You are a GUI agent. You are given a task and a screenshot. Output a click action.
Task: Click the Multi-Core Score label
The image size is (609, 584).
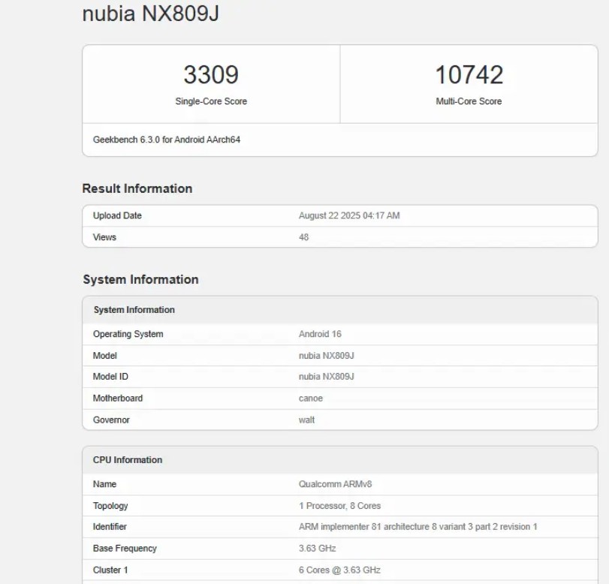pos(469,101)
